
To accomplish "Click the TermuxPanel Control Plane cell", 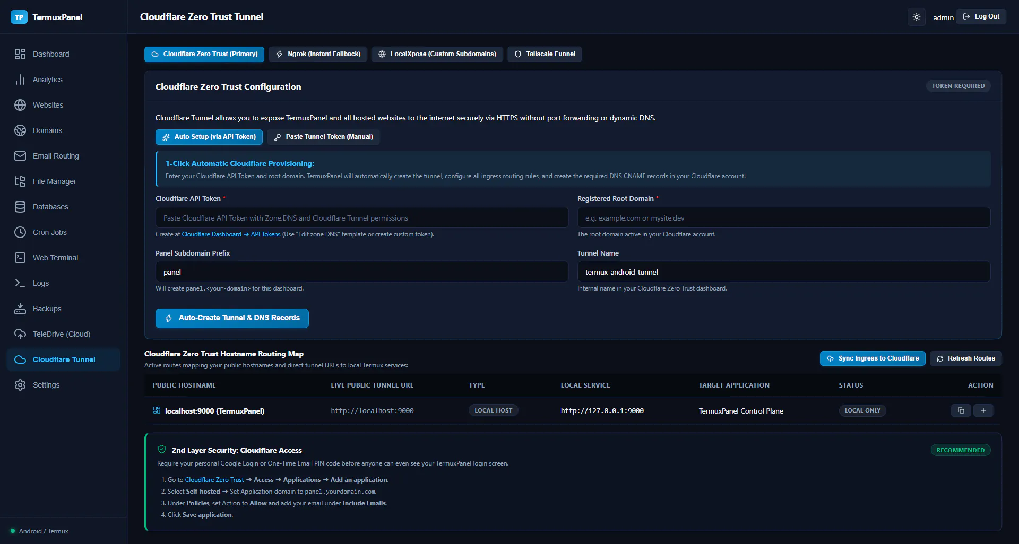I will pyautogui.click(x=741, y=411).
